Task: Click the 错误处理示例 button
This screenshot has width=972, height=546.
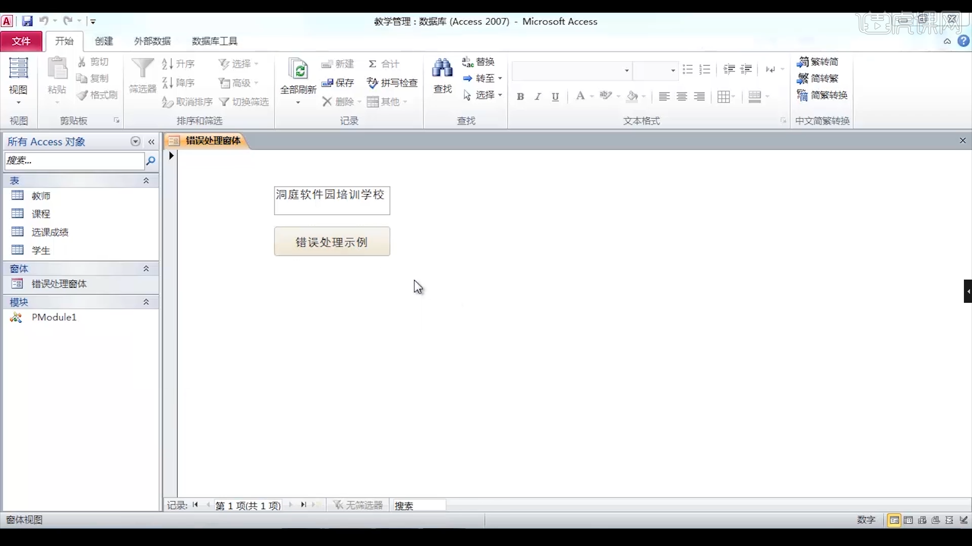Action: pyautogui.click(x=332, y=242)
